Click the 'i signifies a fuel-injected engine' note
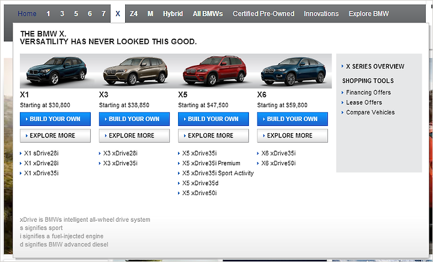The image size is (433, 262). [x=61, y=236]
